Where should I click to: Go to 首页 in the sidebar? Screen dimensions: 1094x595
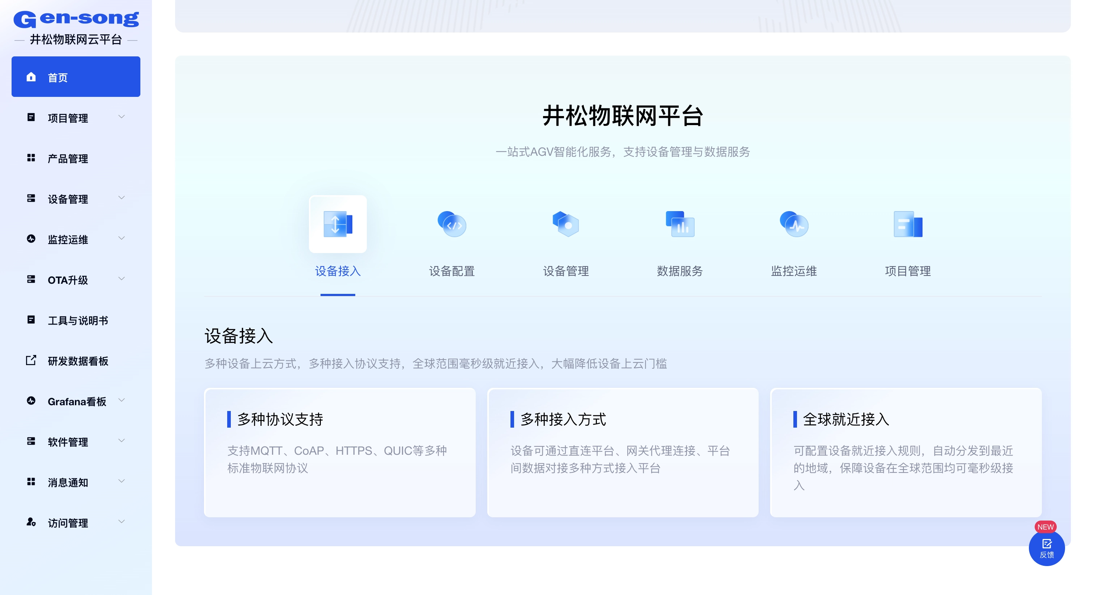[76, 77]
